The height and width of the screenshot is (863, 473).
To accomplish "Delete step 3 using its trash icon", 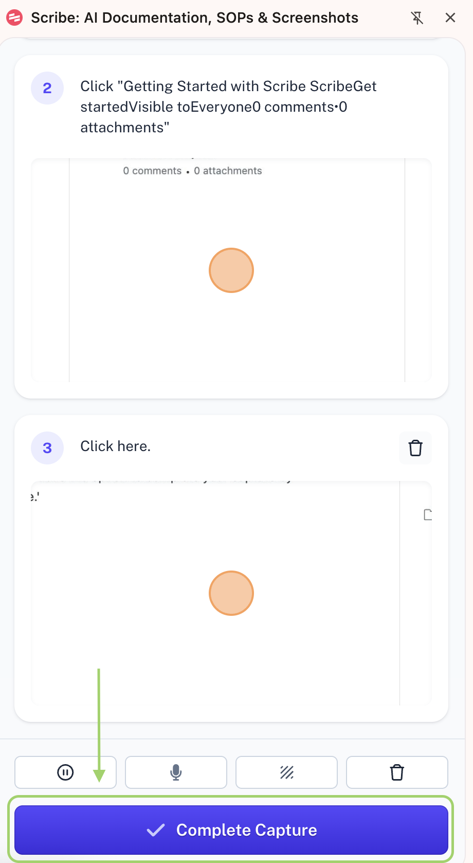I will pos(415,447).
